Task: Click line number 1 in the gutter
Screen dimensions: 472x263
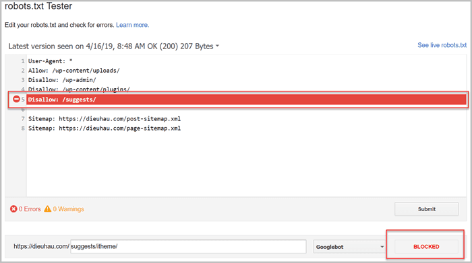Action: pos(22,61)
